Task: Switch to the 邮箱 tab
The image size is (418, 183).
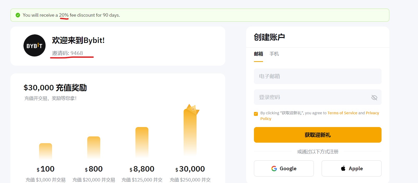Action: (258, 54)
